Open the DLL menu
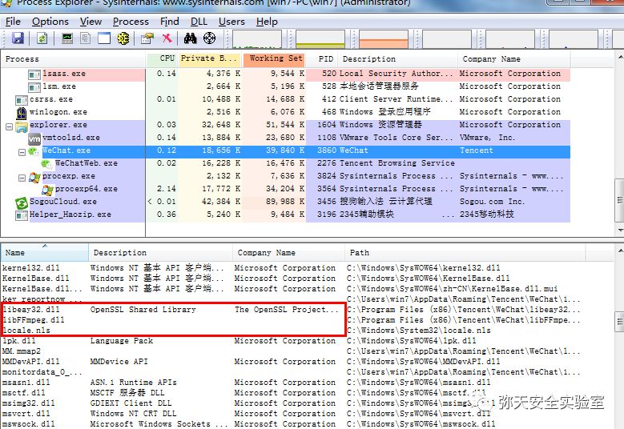Image resolution: width=624 pixels, height=429 pixels. [199, 22]
